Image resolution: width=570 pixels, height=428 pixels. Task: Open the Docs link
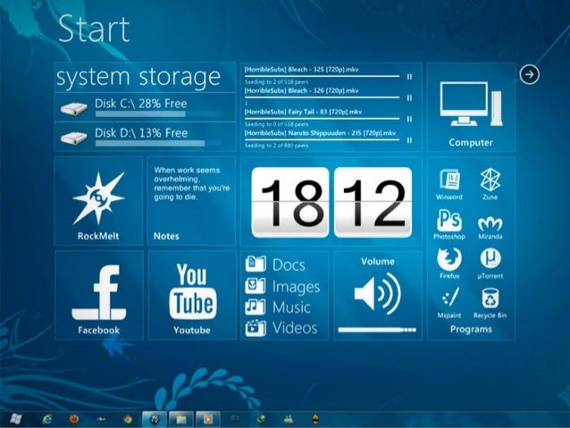[289, 265]
